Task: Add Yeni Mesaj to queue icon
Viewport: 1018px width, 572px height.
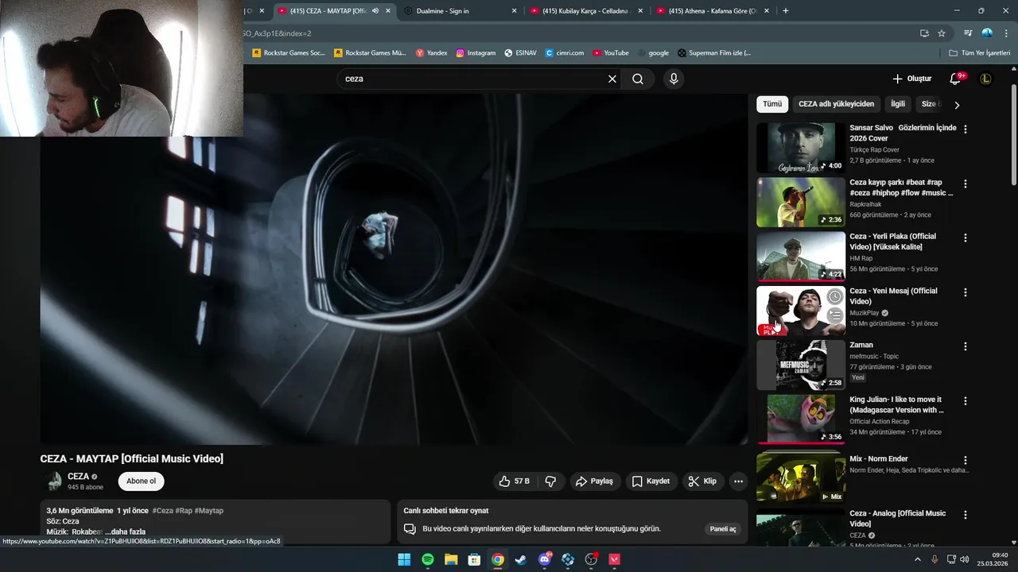Action: 834,315
